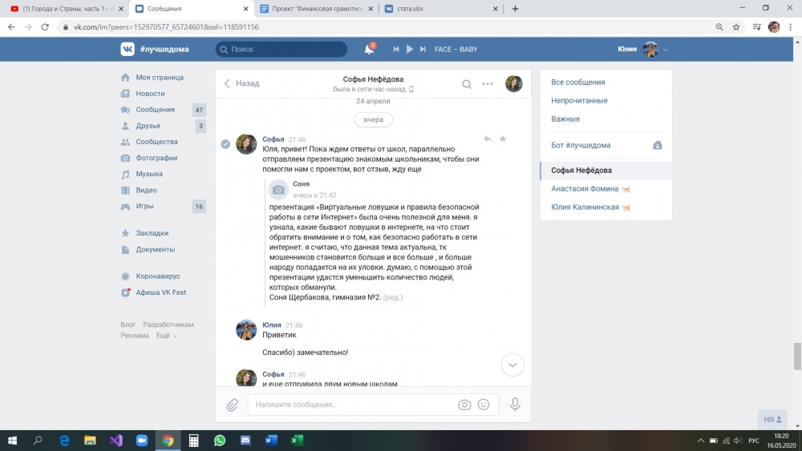Record a voice message with microphone icon
This screenshot has width=802, height=451.
coord(515,405)
